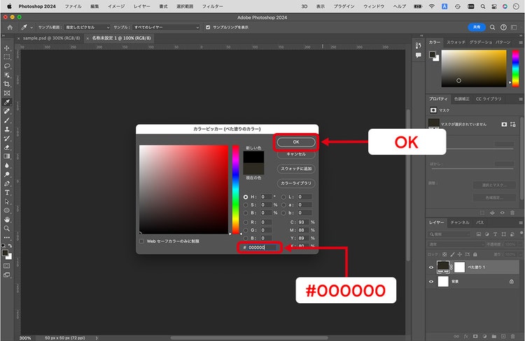Select the Object Selection tool
Image resolution: width=525 pixels, height=341 pixels.
(7, 75)
